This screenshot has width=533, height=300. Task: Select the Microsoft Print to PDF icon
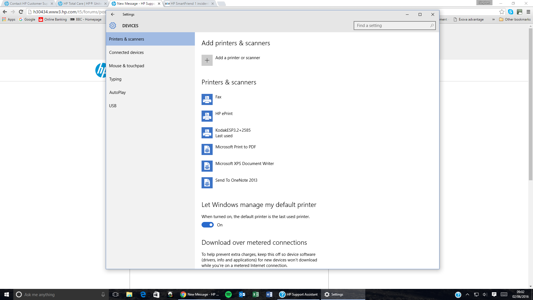point(207,149)
